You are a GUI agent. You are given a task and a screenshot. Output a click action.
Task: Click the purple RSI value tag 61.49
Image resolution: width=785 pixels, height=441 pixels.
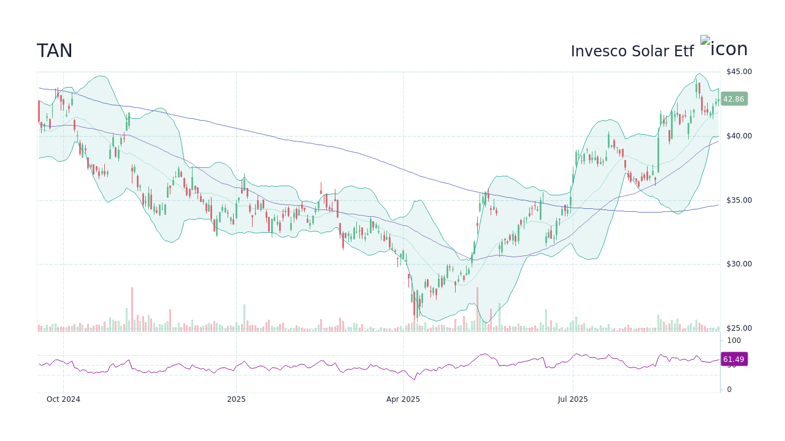pos(733,360)
